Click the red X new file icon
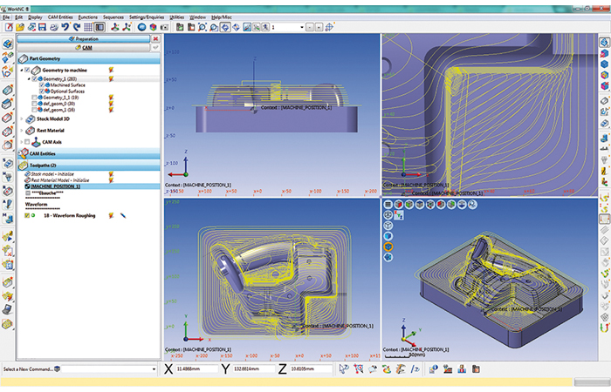 click(x=9, y=27)
